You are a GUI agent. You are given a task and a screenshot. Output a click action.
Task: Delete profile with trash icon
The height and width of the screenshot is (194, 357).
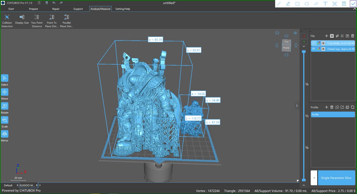332,107
